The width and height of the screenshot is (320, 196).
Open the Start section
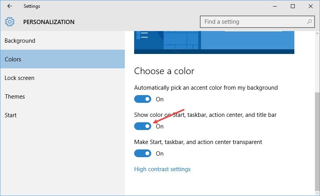point(63,115)
